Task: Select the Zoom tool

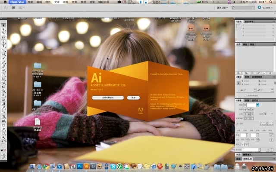Action: tap(3, 138)
